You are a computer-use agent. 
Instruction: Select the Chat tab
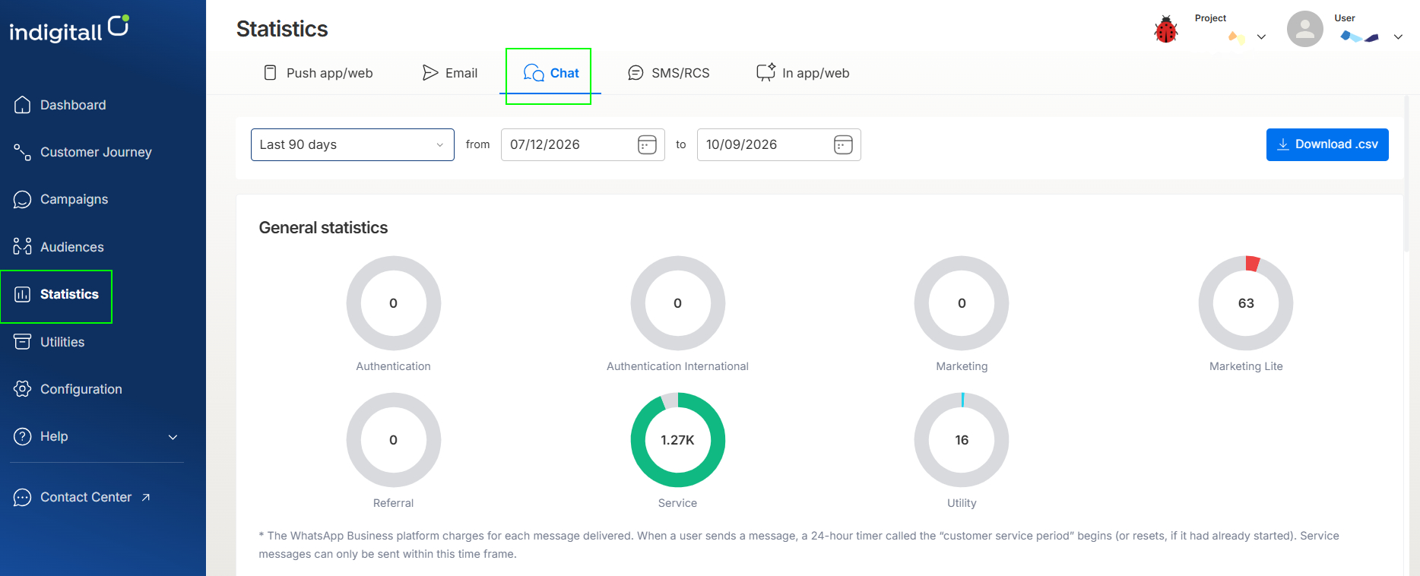point(551,73)
